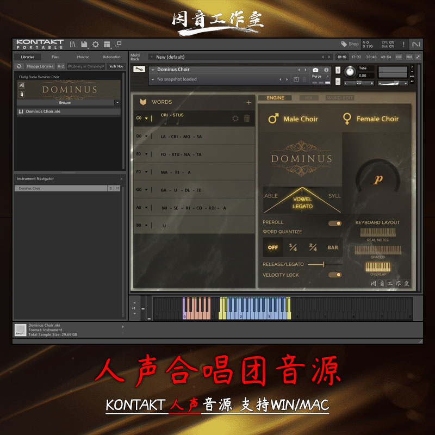Viewport: 435px width, 435px height.
Task: Open the Dominus multis icon
Action: [x=21, y=94]
